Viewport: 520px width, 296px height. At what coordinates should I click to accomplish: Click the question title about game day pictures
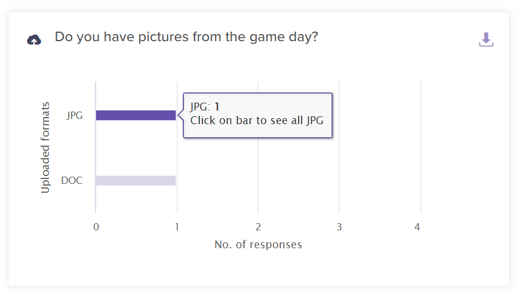point(186,37)
